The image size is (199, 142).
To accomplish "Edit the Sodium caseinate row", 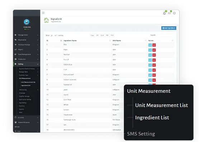I will pyautogui.click(x=150, y=80).
